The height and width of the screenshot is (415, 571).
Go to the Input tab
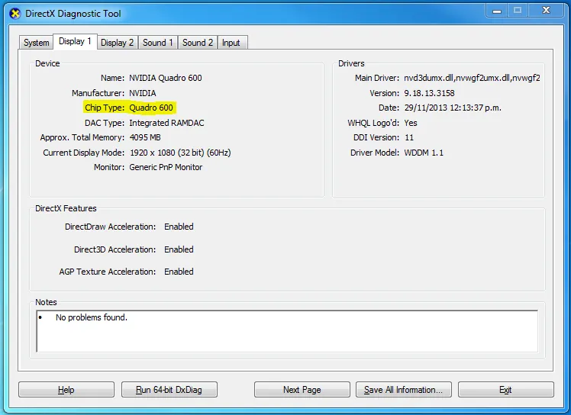tap(231, 43)
